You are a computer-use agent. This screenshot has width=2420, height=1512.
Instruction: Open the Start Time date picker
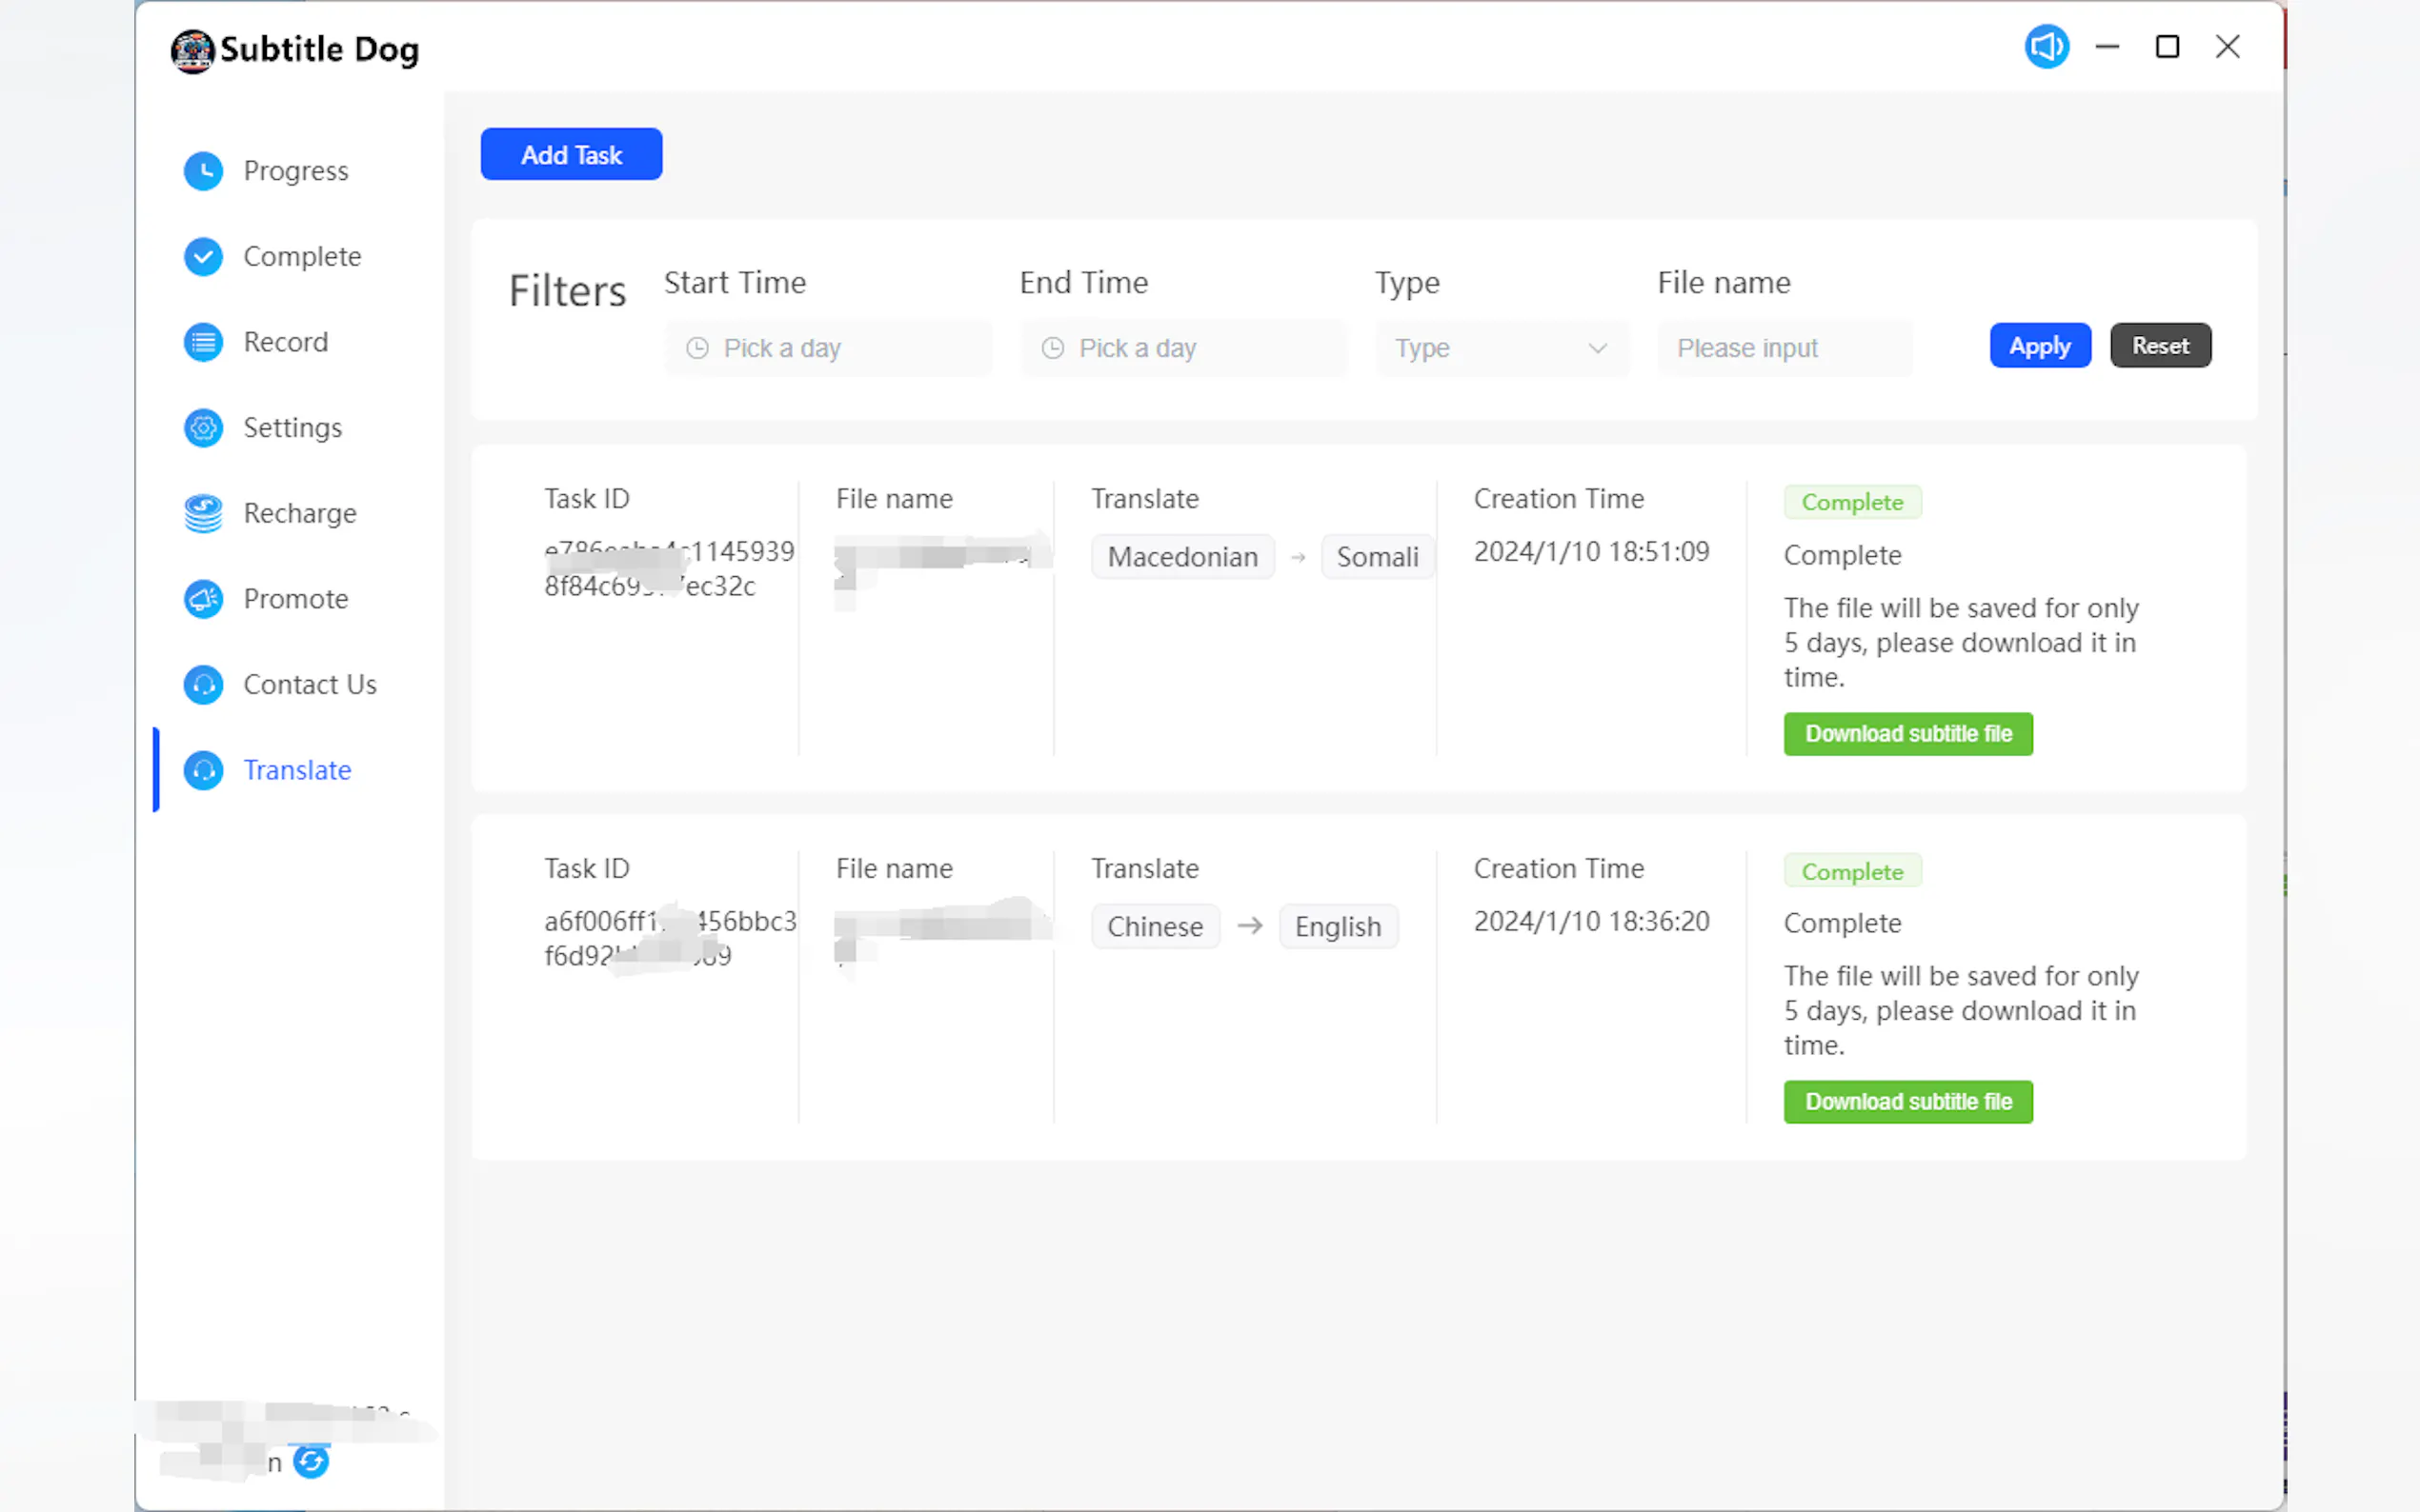[x=827, y=348]
